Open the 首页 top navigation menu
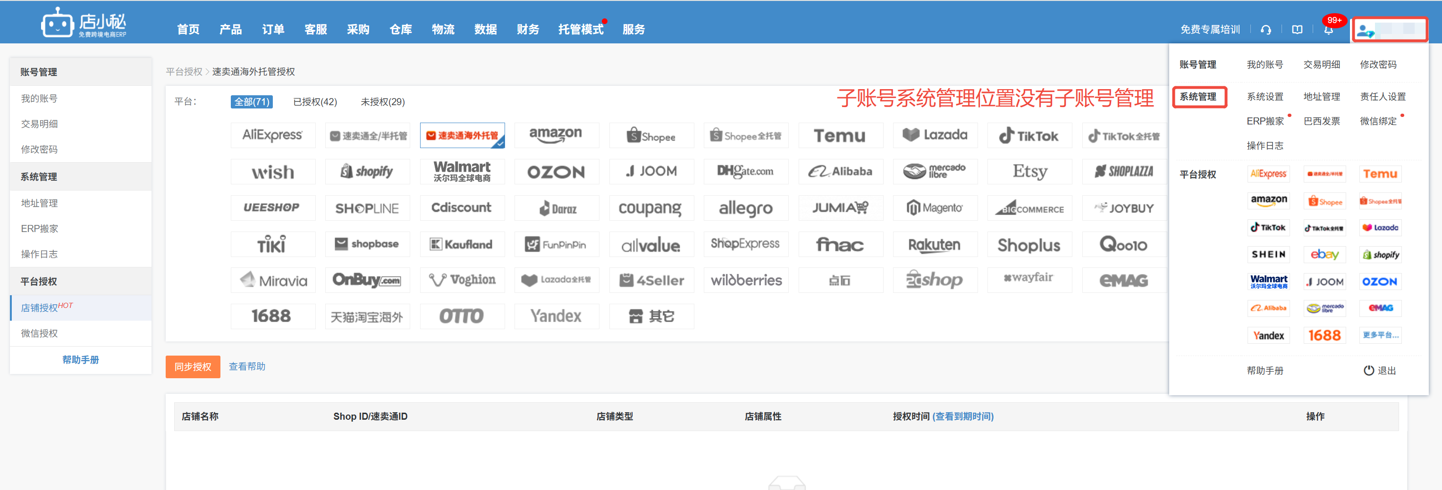1442x490 pixels. pyautogui.click(x=188, y=30)
